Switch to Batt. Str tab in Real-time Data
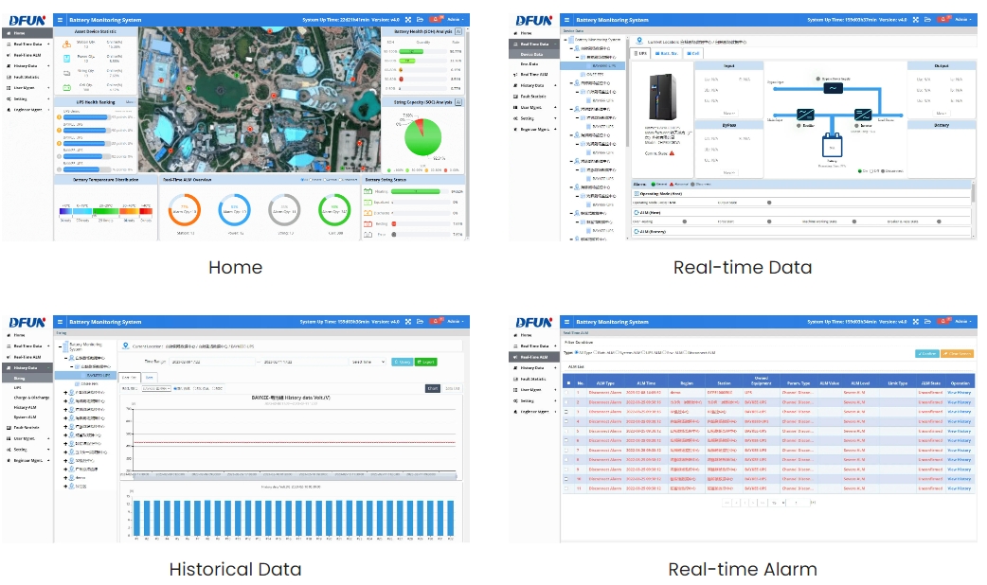 tap(668, 53)
